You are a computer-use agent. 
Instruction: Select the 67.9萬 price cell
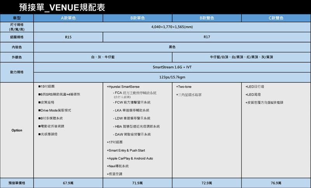coord(68,183)
